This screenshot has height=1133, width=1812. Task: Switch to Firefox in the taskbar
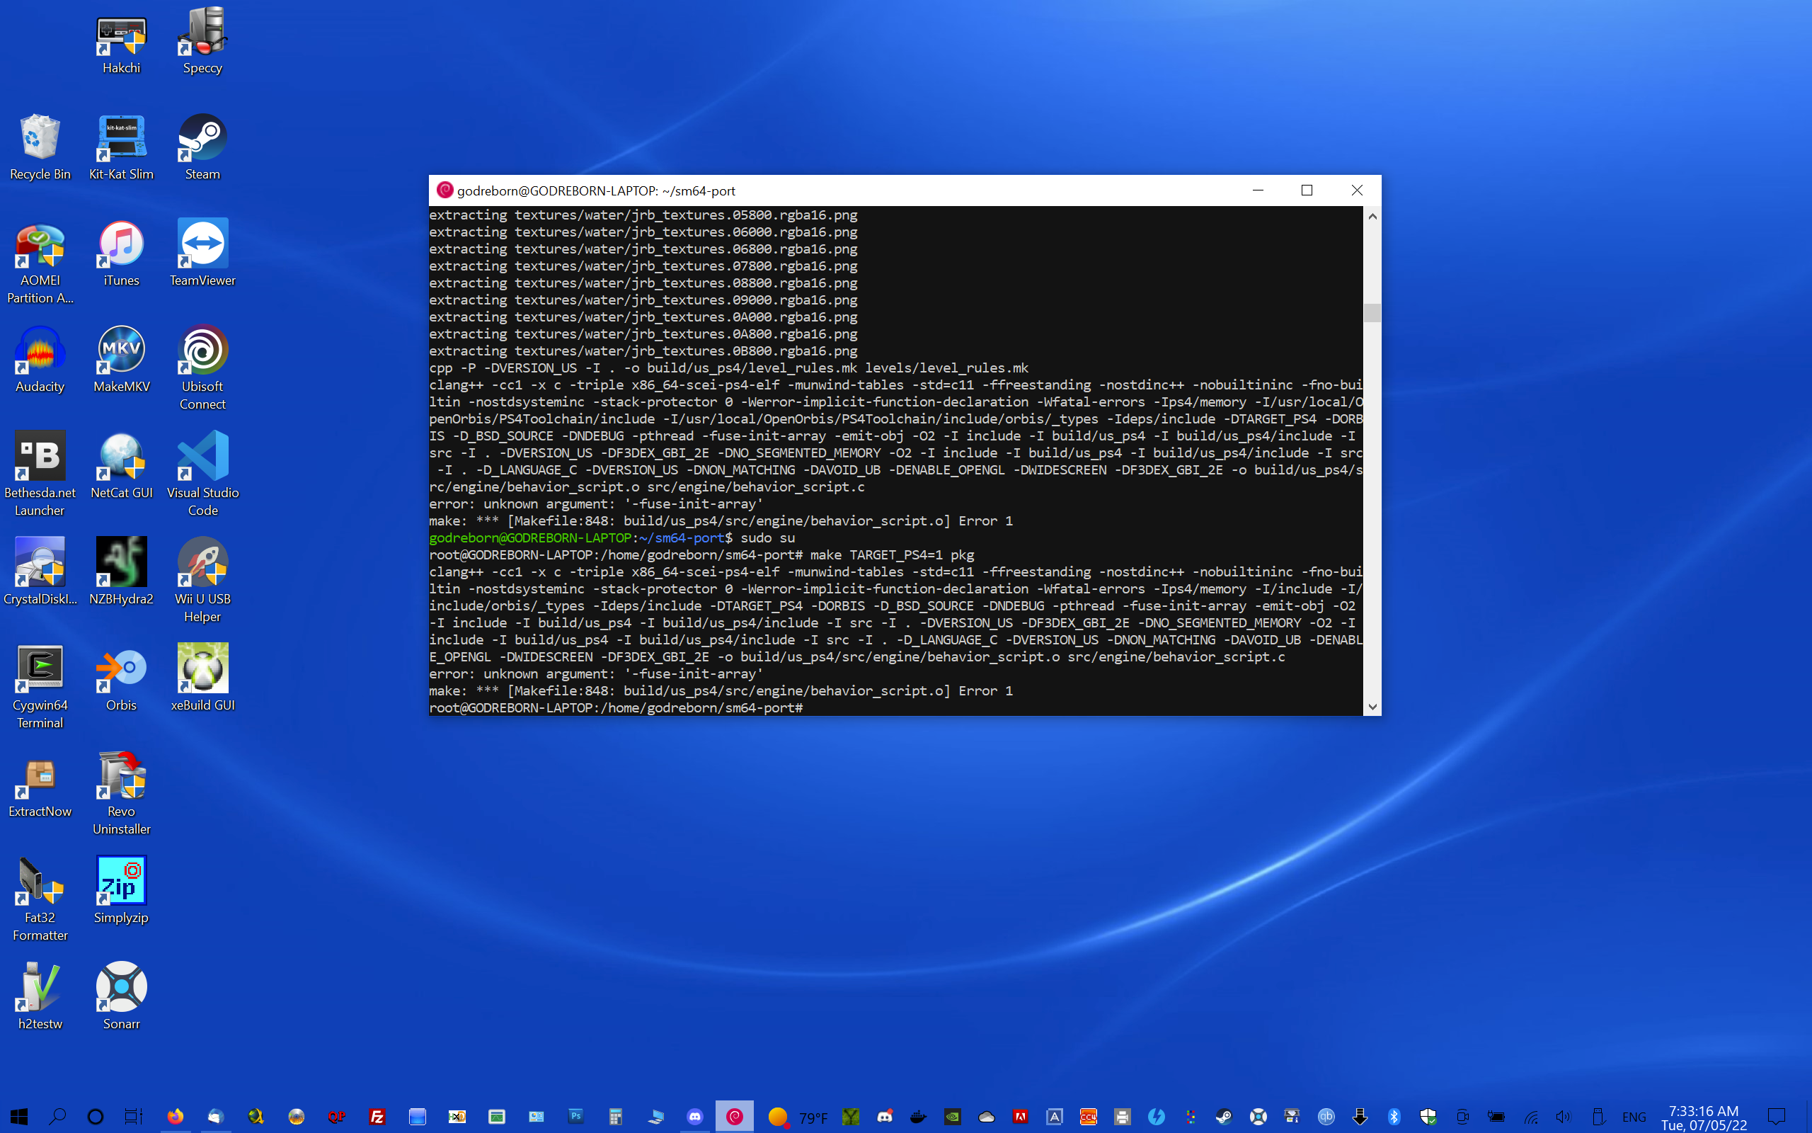pos(176,1117)
